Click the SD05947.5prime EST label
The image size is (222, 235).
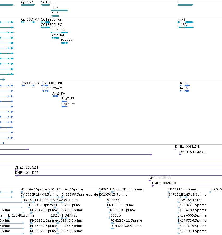click(x=34, y=189)
